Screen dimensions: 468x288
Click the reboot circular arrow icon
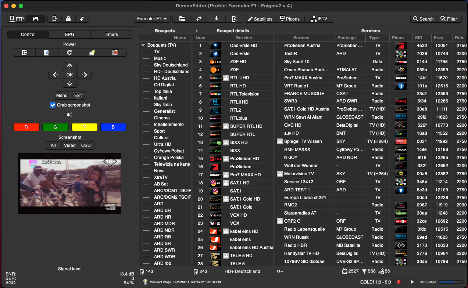(69, 53)
